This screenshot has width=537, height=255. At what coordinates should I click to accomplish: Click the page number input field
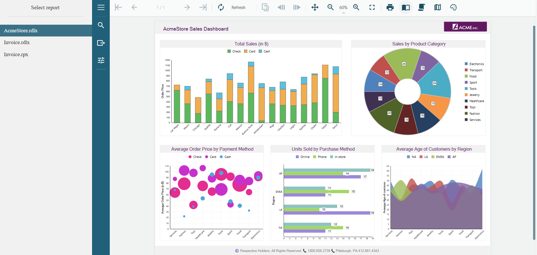click(x=161, y=8)
